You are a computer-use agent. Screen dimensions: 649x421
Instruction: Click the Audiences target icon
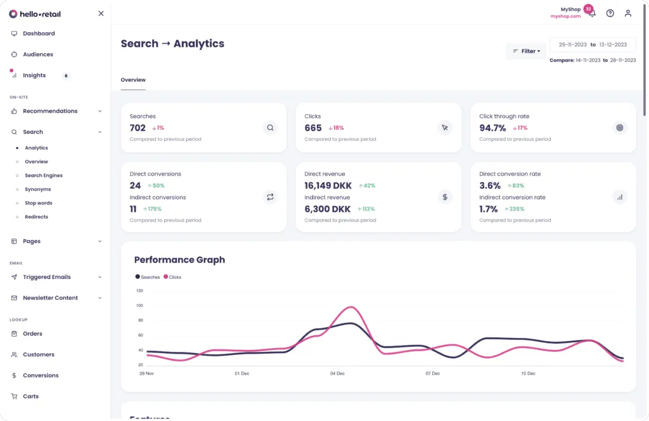pos(13,54)
